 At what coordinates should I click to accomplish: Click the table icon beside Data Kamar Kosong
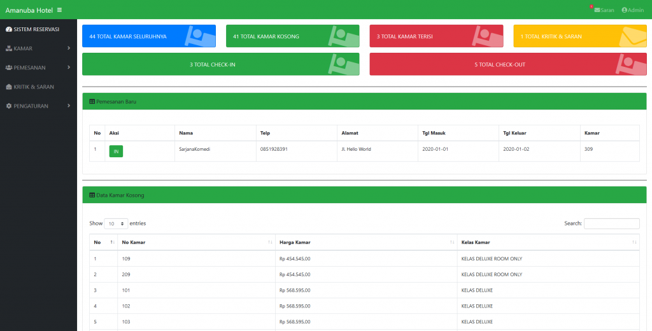point(92,195)
